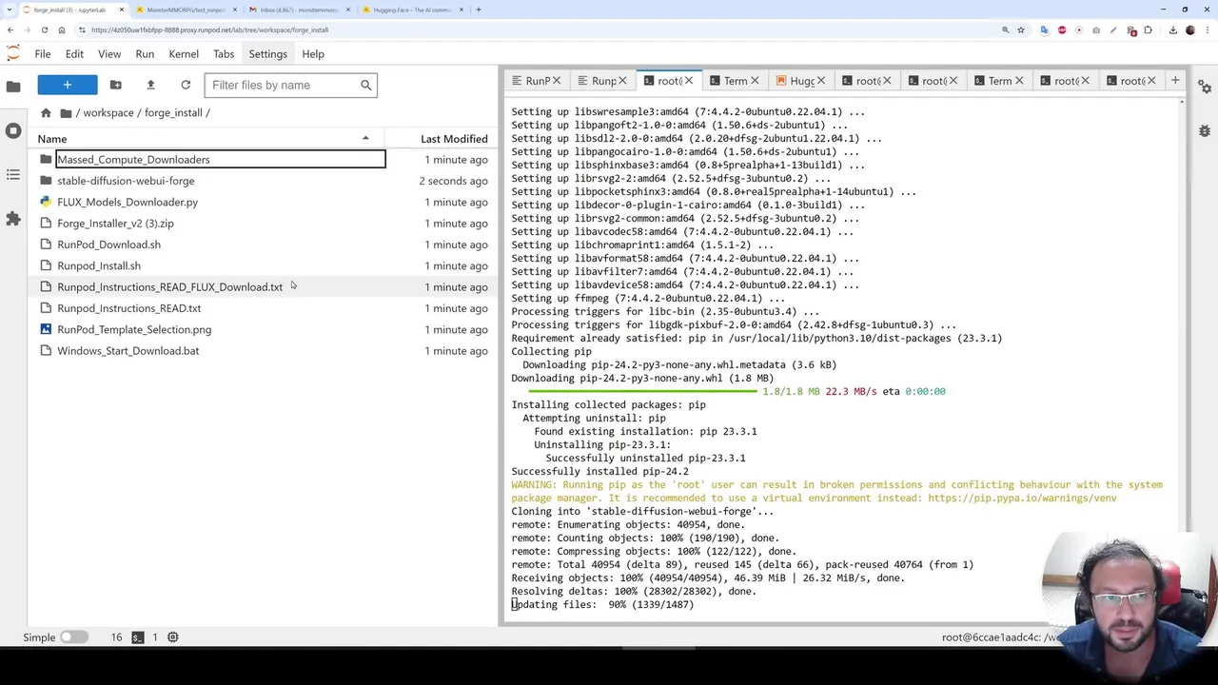Switch to the first RunP text tab
The width and height of the screenshot is (1218, 685).
(538, 81)
